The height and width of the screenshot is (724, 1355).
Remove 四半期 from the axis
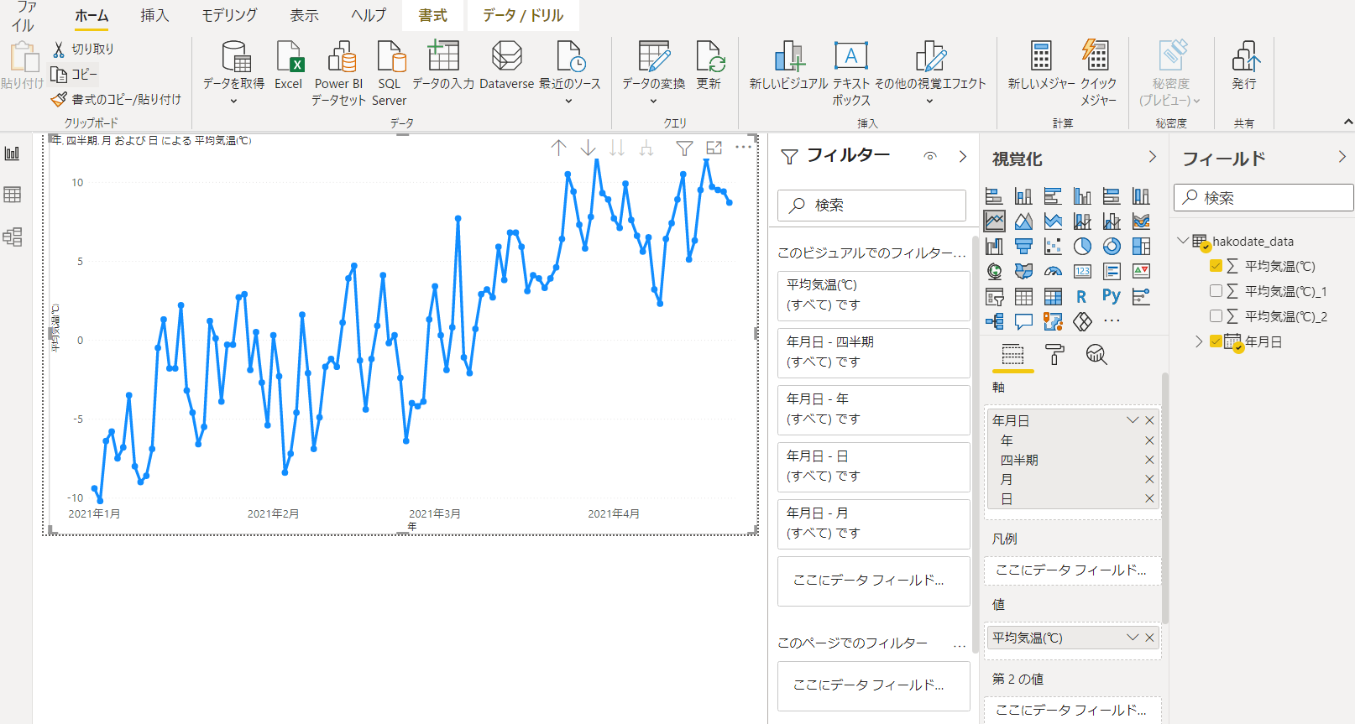[x=1149, y=460]
